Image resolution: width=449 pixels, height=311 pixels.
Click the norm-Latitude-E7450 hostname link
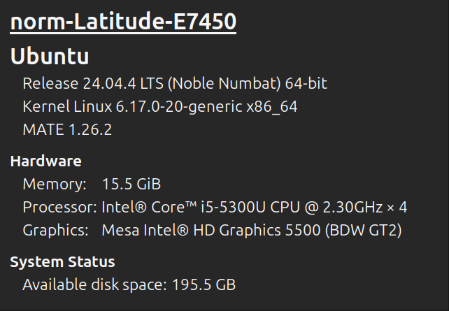click(123, 22)
